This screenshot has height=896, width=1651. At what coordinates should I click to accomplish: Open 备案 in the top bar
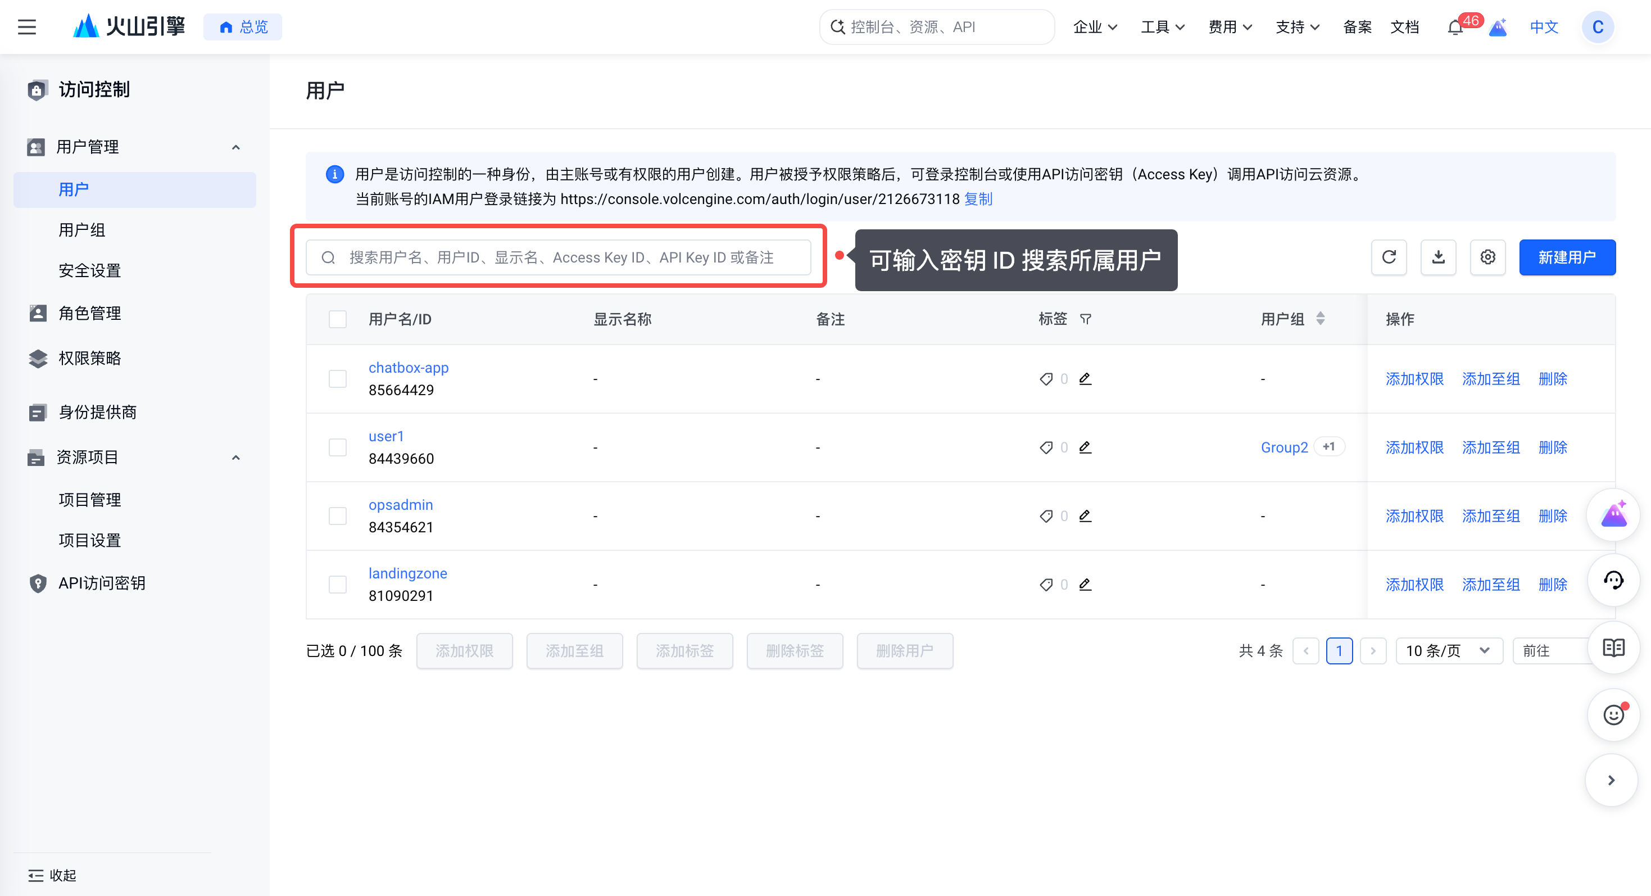coord(1357,27)
